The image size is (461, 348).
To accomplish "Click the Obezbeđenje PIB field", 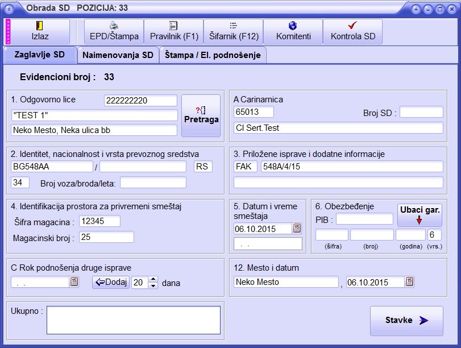I will click(x=364, y=219).
